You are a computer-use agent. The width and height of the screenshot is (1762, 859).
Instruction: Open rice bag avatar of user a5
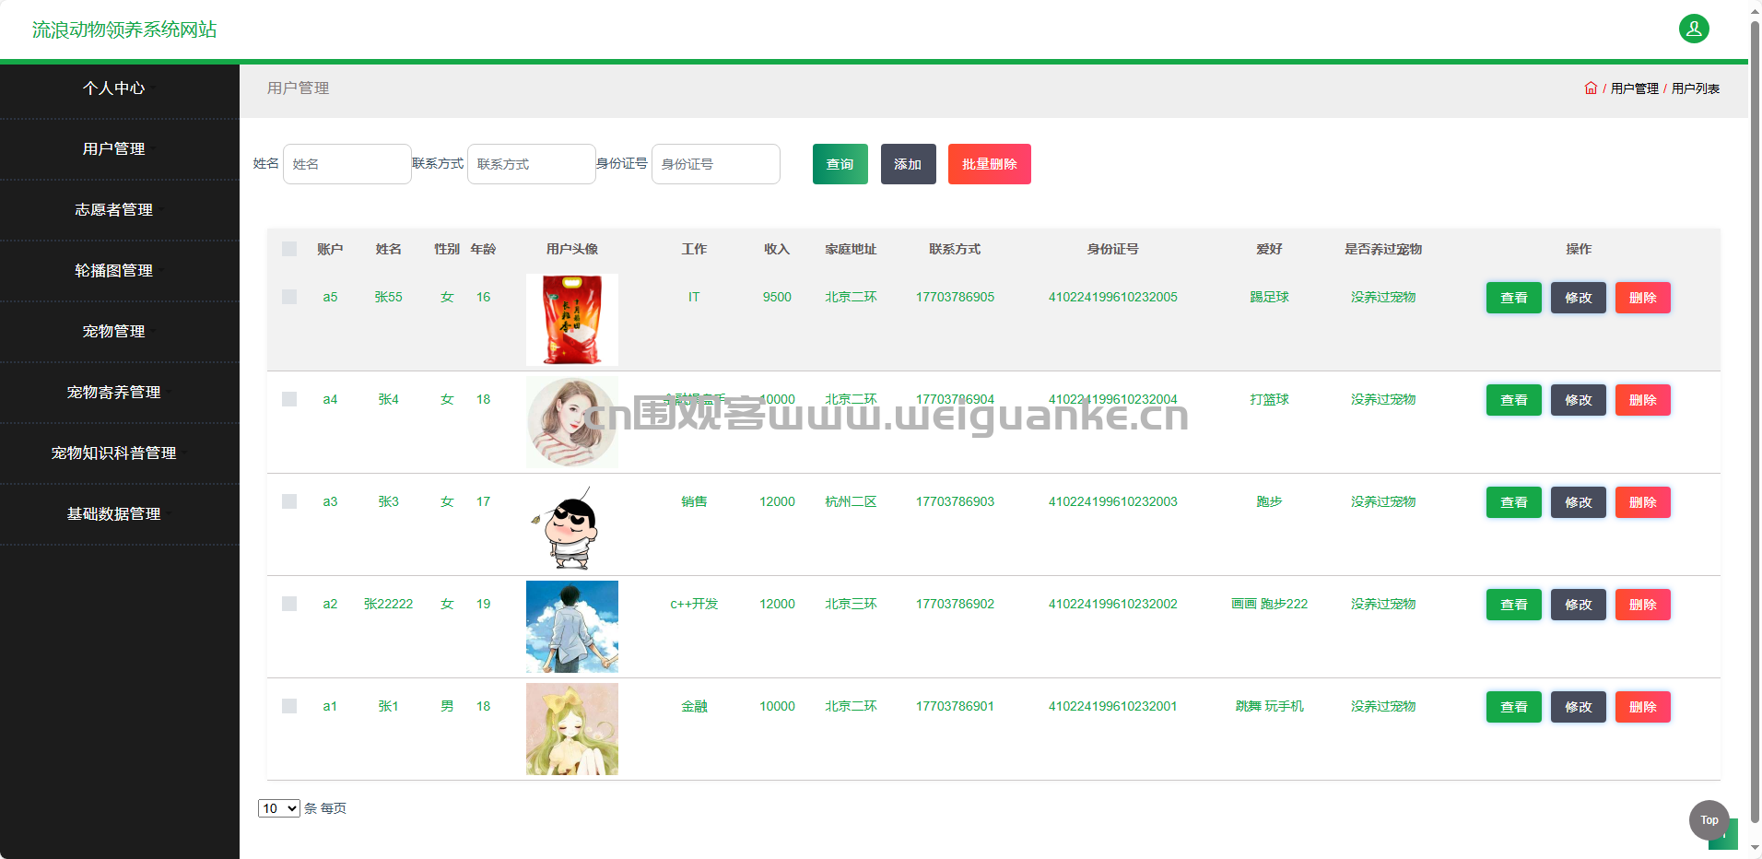click(x=572, y=320)
